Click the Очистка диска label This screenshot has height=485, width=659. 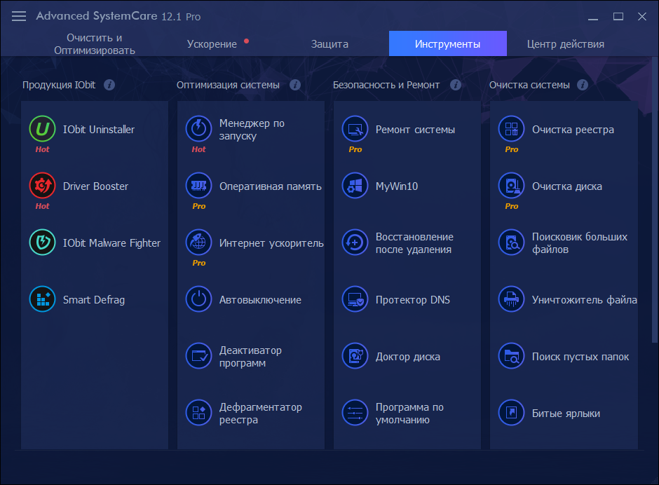(567, 186)
